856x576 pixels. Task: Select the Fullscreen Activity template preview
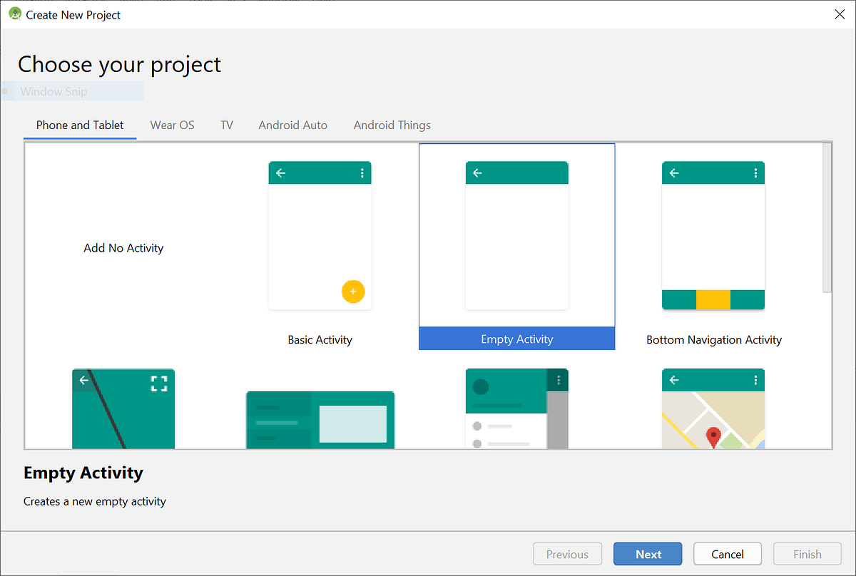click(123, 408)
